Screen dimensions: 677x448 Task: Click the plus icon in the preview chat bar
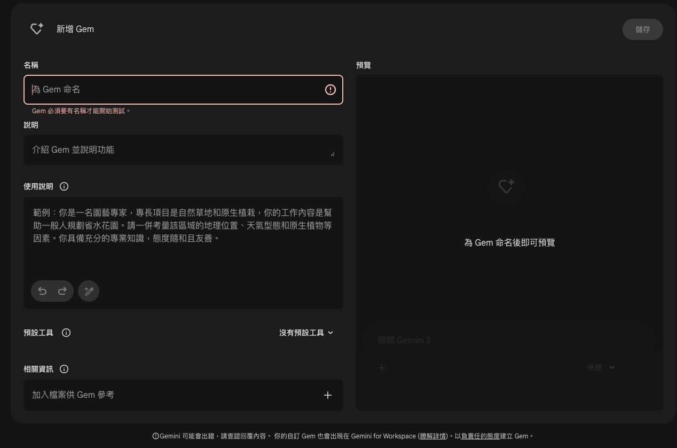point(382,368)
